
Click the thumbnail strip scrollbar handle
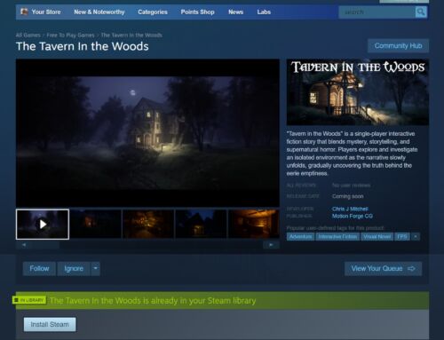[46, 245]
